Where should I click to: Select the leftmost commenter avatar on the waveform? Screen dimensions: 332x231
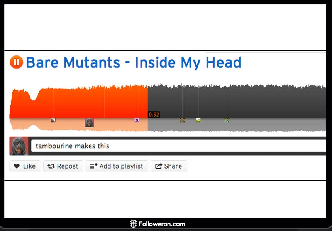click(x=53, y=120)
